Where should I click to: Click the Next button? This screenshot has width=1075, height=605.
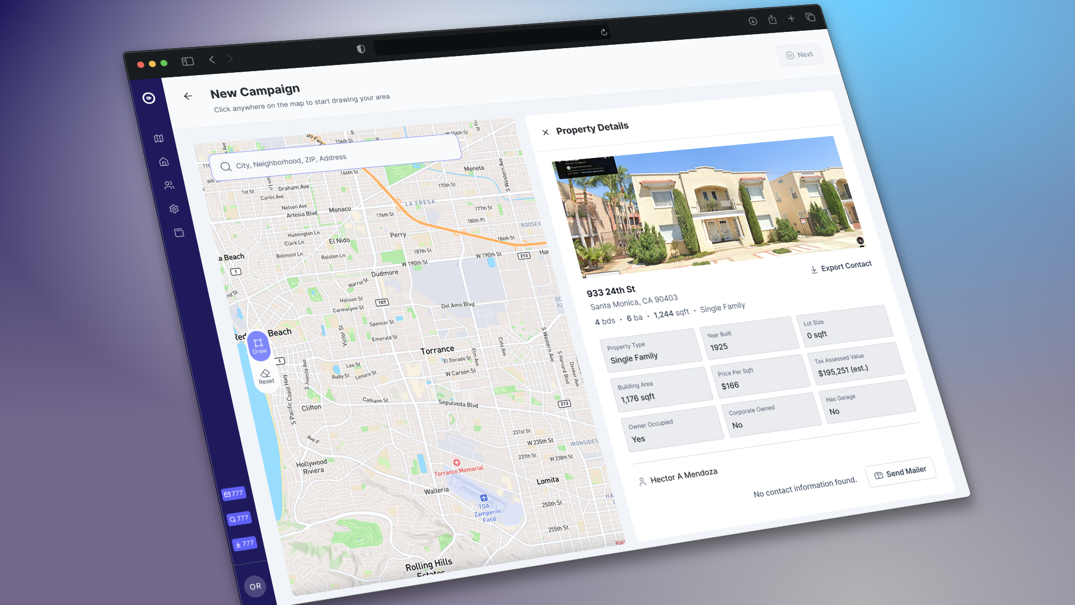coord(800,55)
